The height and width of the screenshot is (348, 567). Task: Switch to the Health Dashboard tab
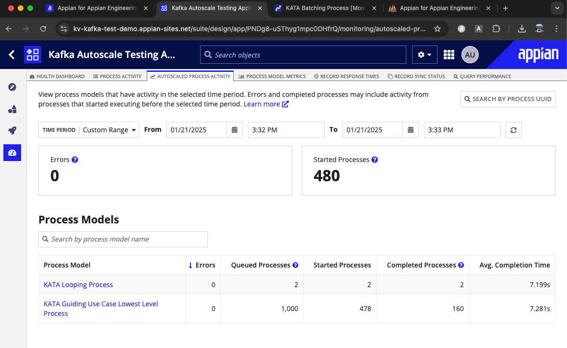57,76
